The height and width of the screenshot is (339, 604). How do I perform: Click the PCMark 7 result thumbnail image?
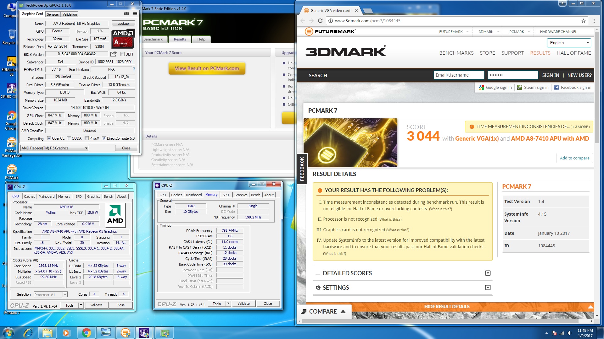(x=350, y=143)
